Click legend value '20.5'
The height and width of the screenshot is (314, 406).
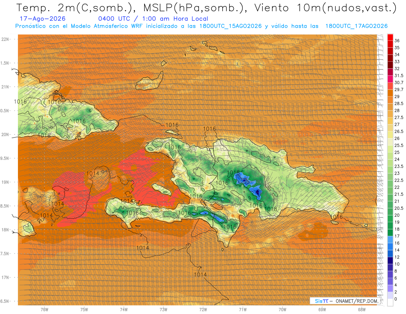399,208
